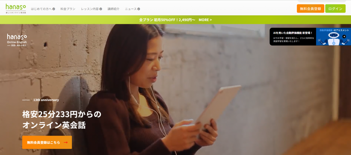Click the AIアセスメント label on blue banner
Viewport: 351px width, 155px height.
pyautogui.click(x=341, y=30)
